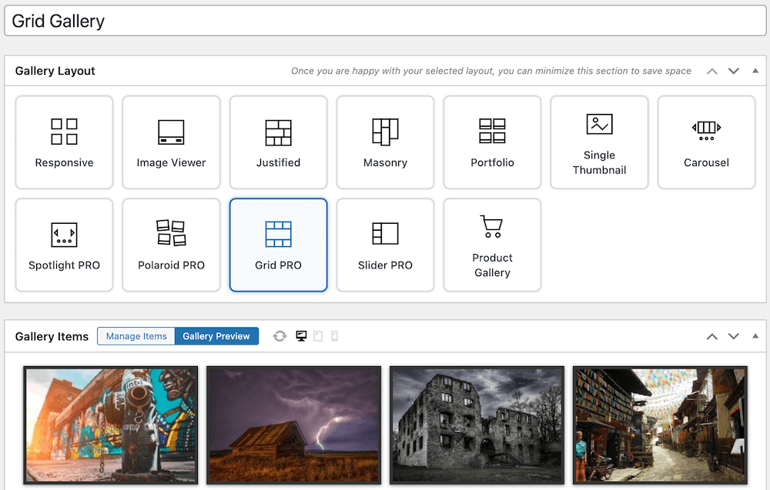Select the Masonry layout
770x490 pixels.
pos(385,142)
